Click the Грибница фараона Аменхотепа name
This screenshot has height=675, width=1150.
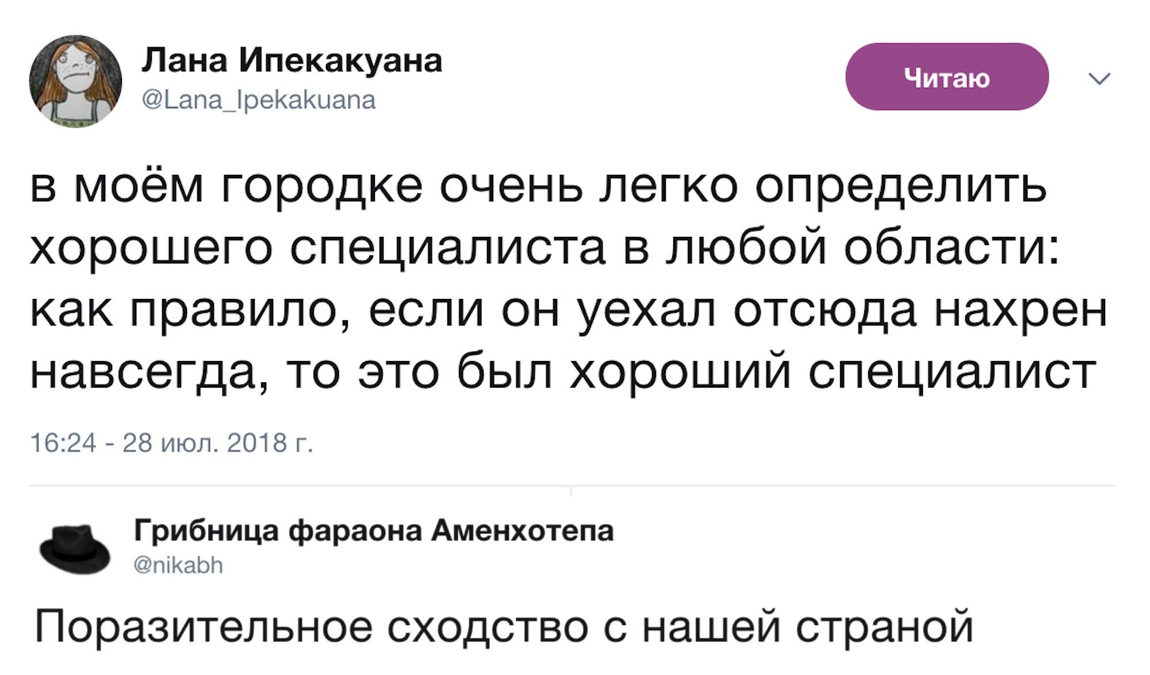tap(374, 530)
